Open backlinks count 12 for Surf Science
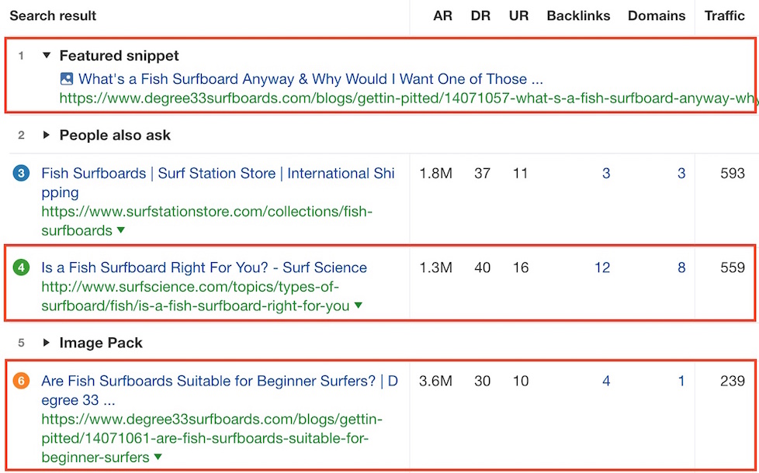 602,268
